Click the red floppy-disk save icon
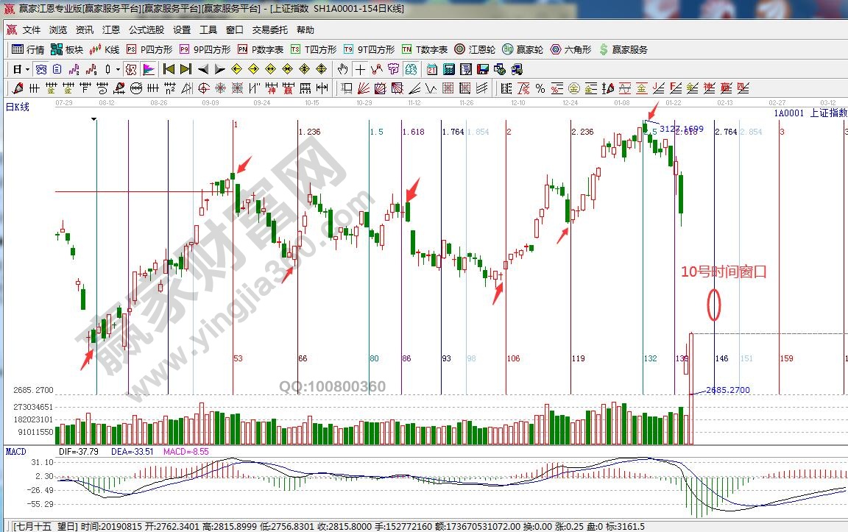The width and height of the screenshot is (848, 532). click(483, 69)
